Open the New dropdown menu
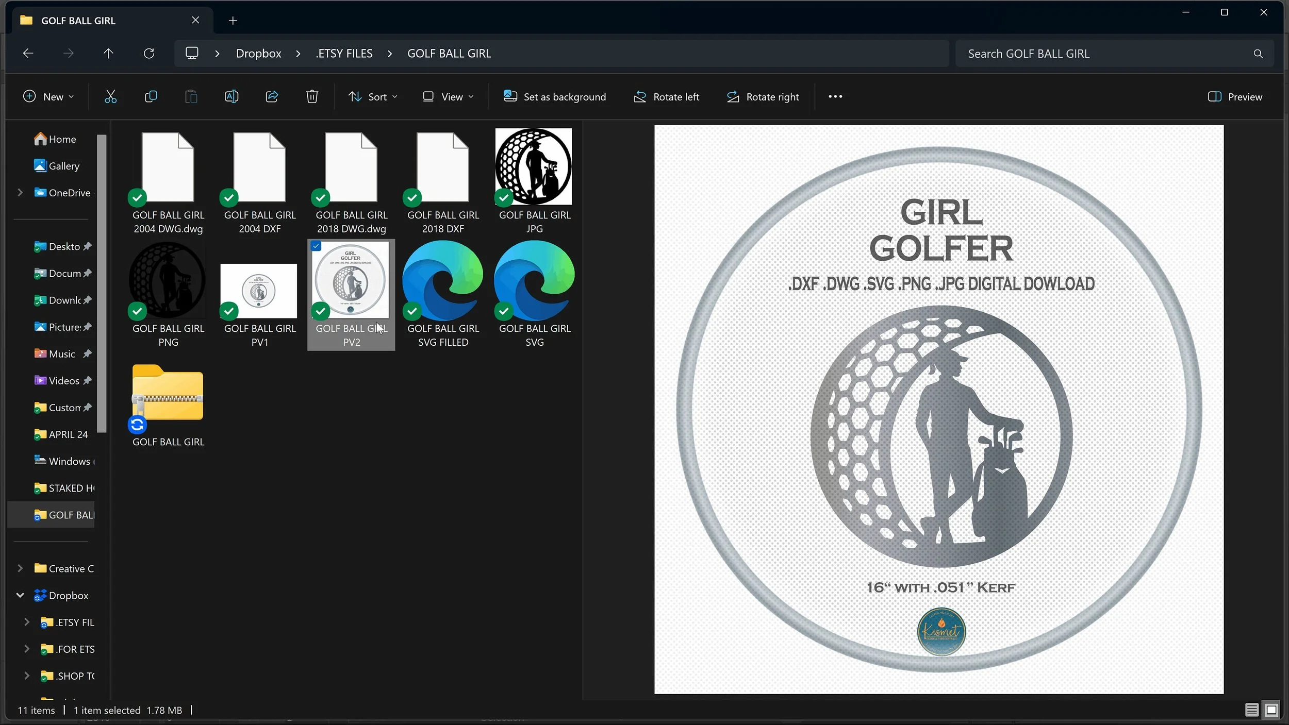This screenshot has height=725, width=1289. 48,96
